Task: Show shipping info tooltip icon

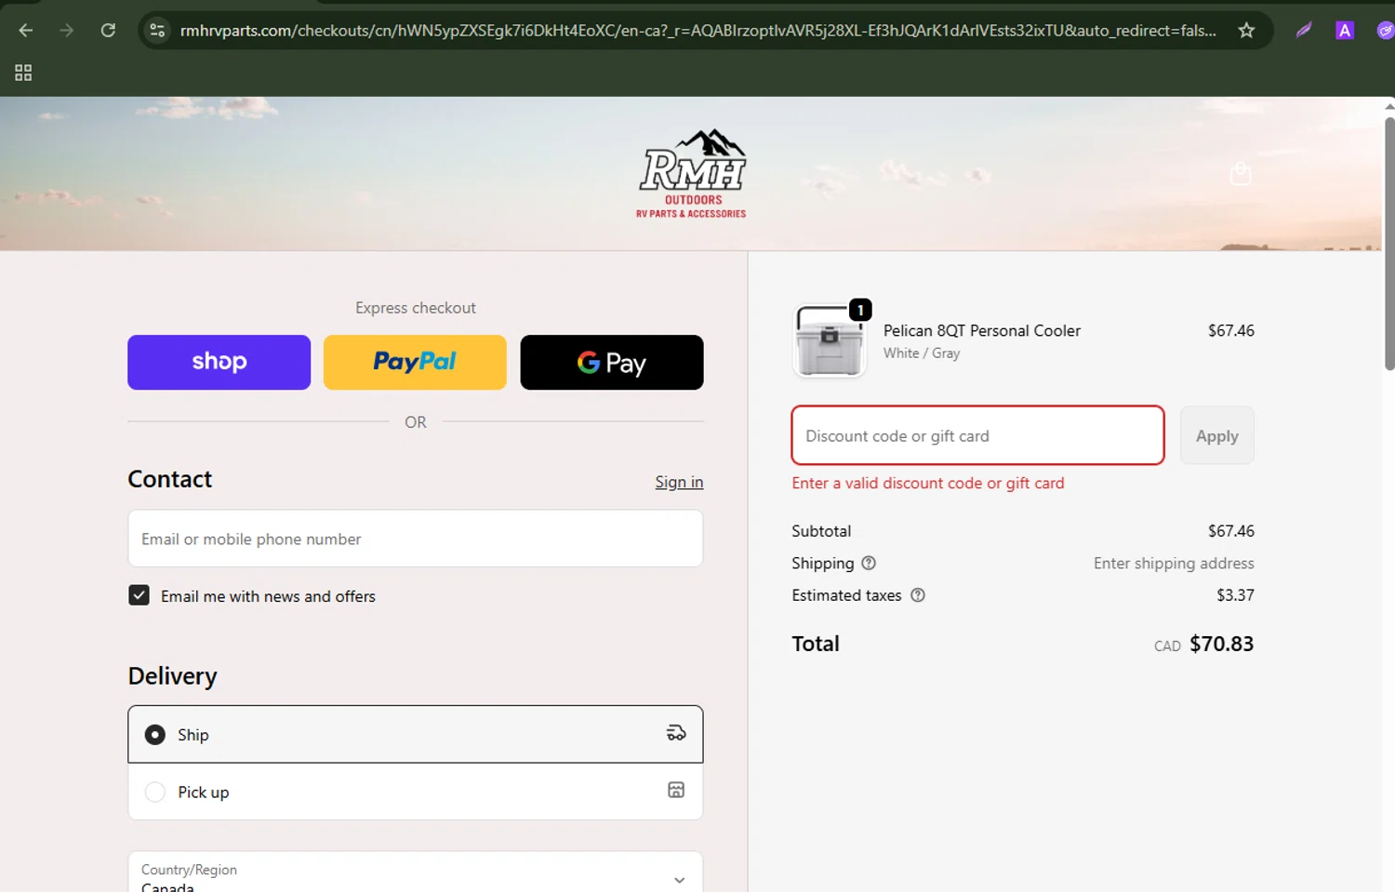Action: (869, 563)
